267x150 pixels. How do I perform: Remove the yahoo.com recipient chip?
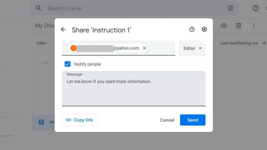[x=144, y=48]
